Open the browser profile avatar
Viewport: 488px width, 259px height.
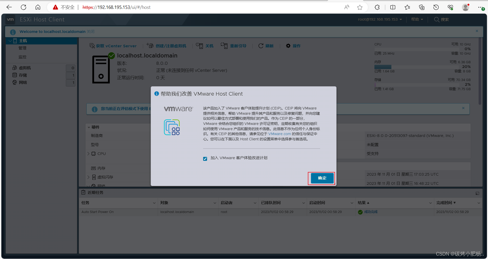tap(466, 7)
